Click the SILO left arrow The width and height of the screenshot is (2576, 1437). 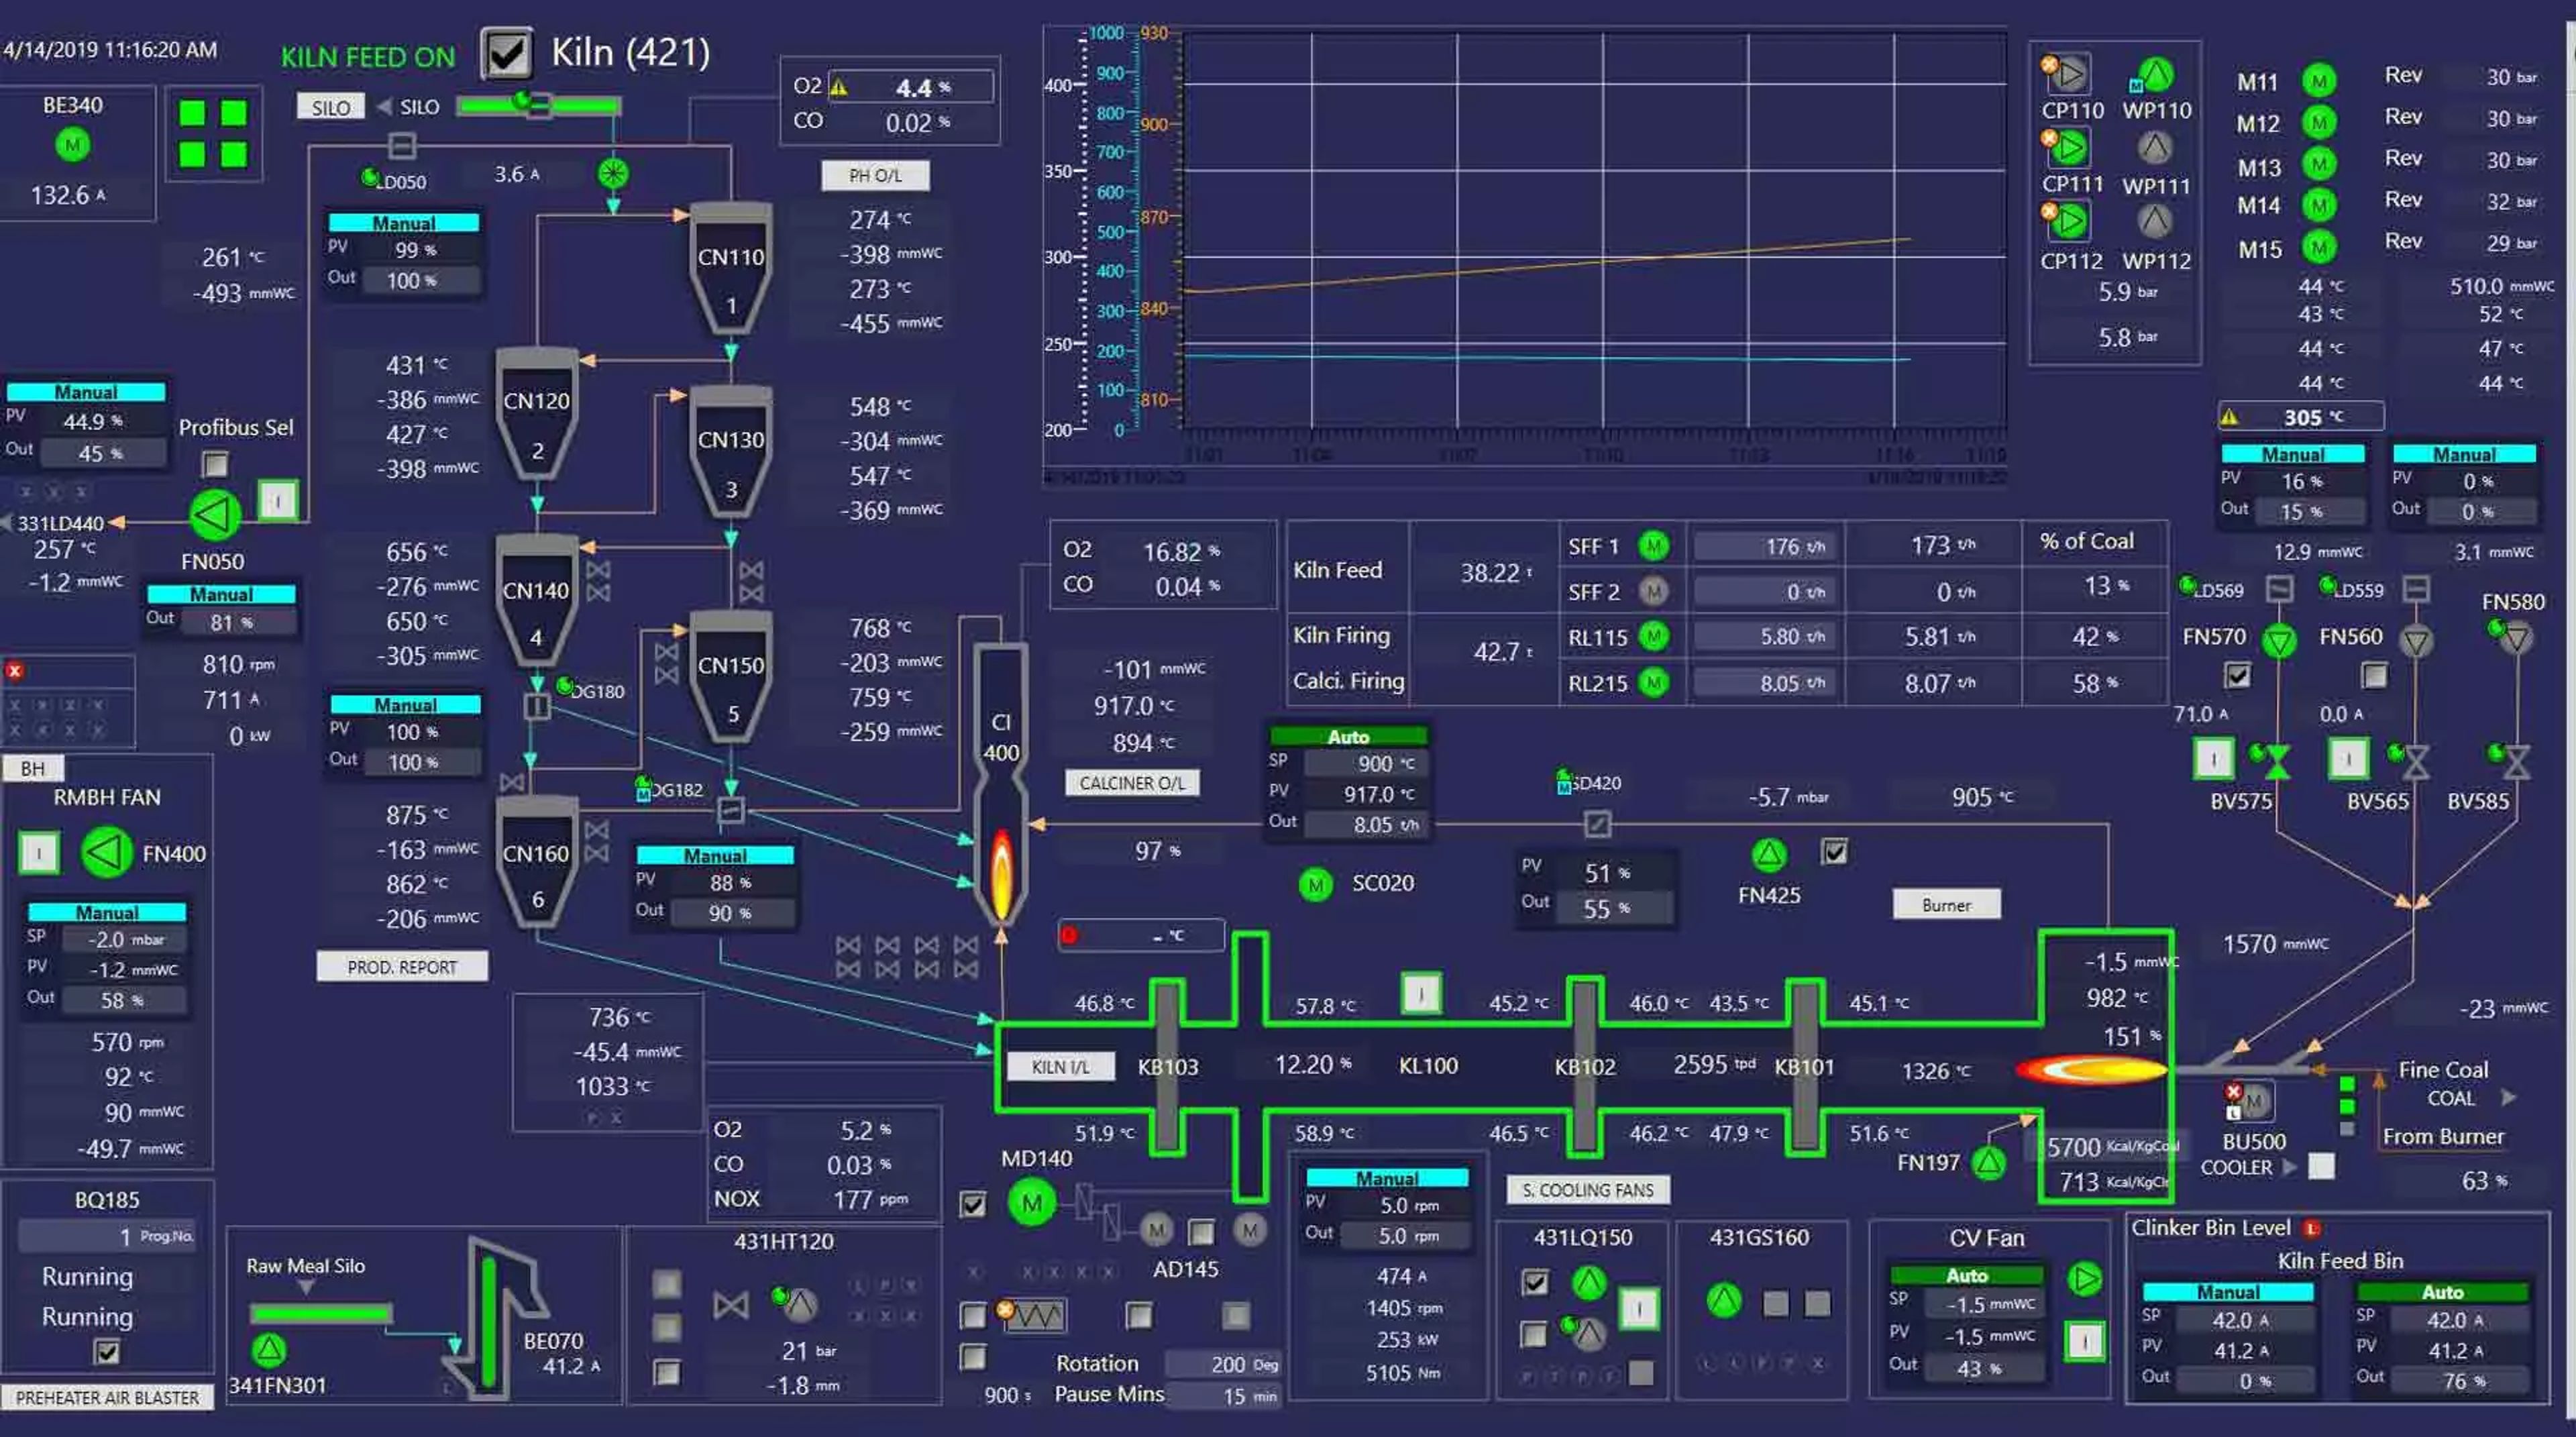click(x=384, y=107)
